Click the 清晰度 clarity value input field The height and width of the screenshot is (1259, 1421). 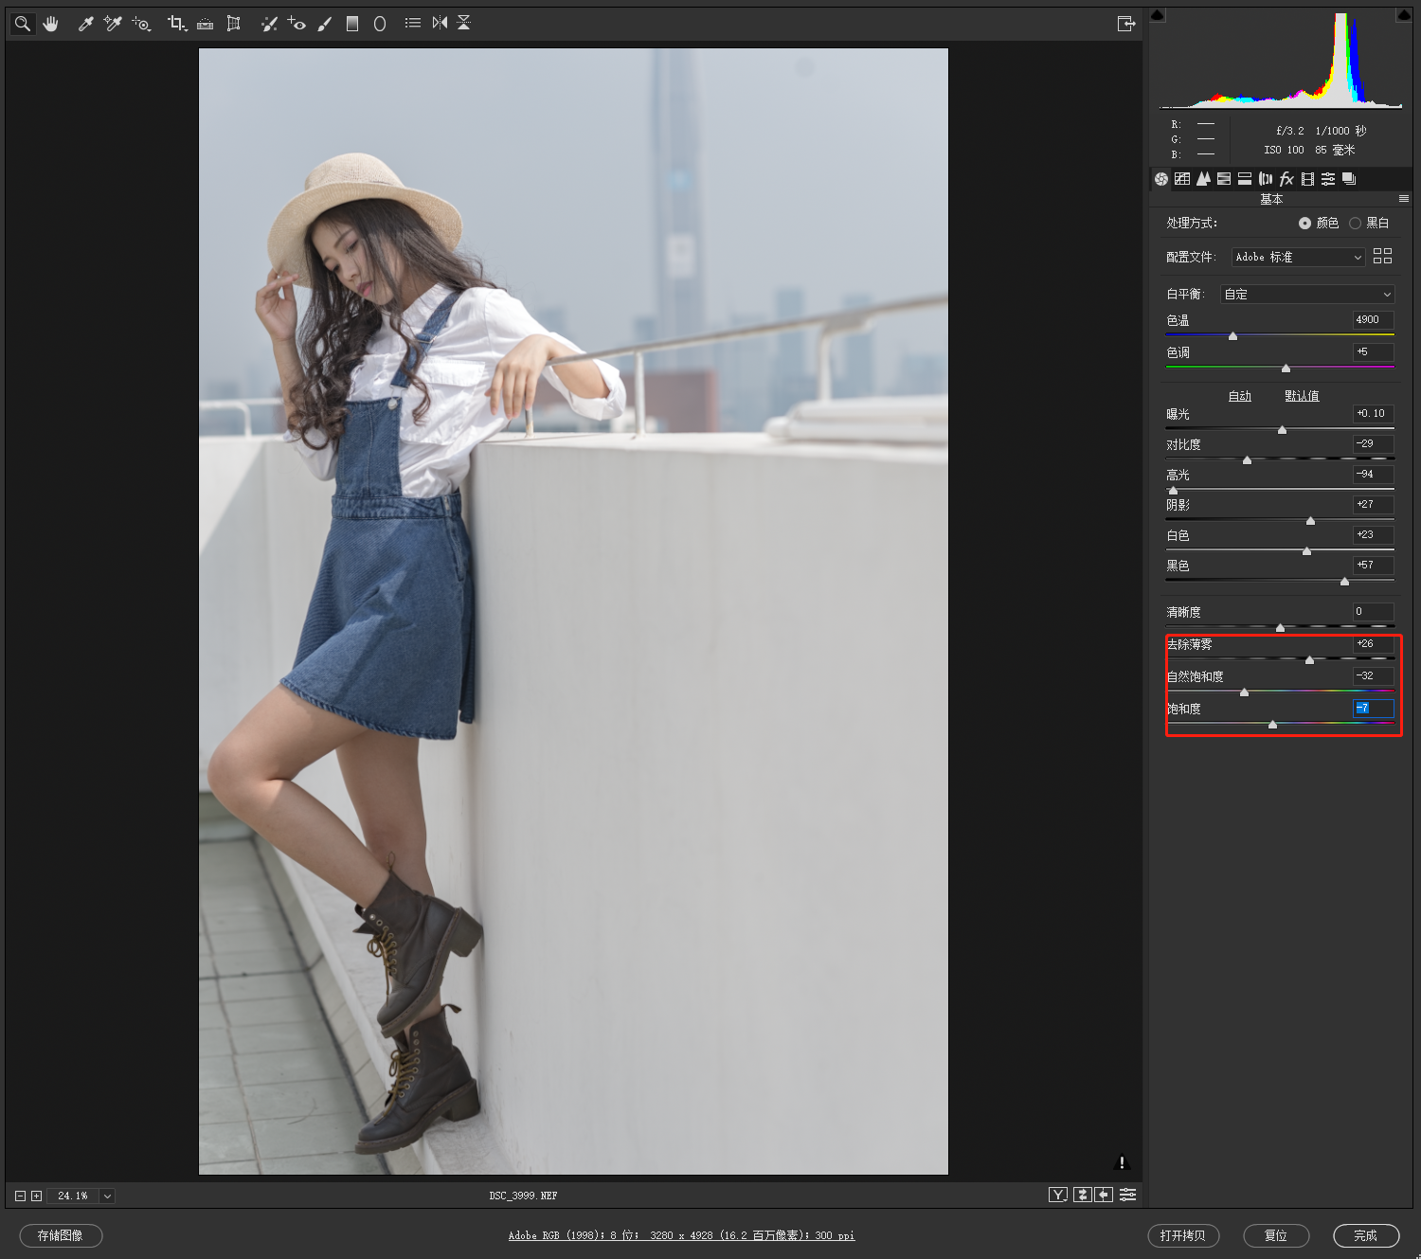(x=1373, y=612)
